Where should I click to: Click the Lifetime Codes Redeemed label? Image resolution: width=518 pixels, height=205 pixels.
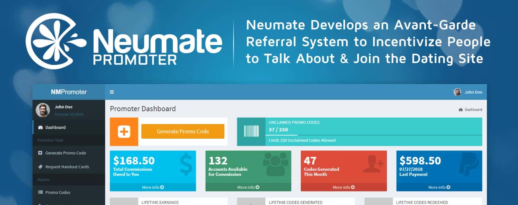pyautogui.click(x=422, y=202)
